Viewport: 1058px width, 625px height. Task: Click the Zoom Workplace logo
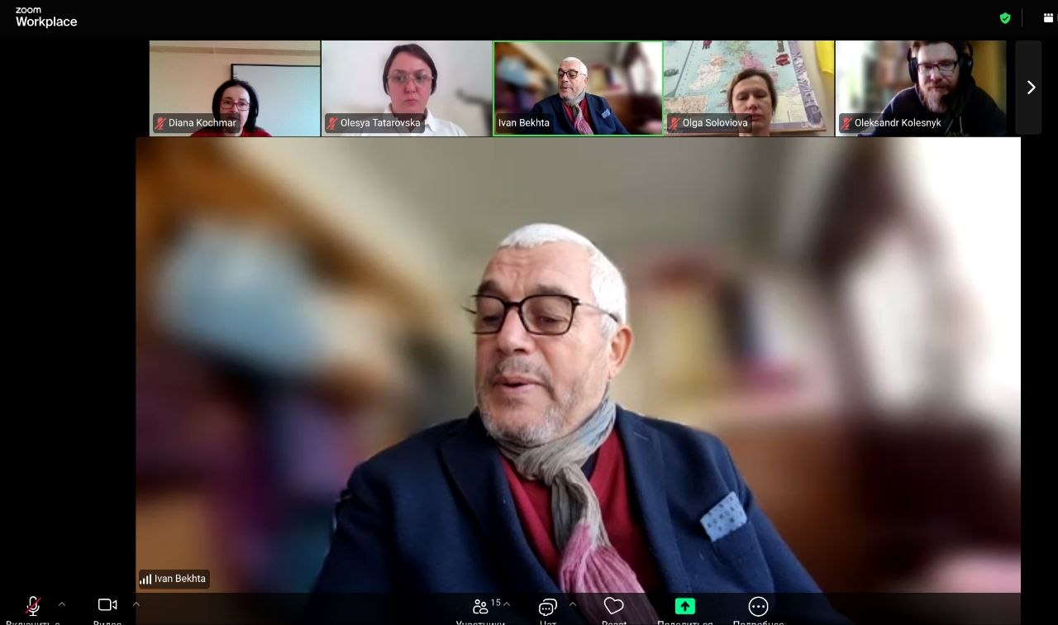pos(45,17)
